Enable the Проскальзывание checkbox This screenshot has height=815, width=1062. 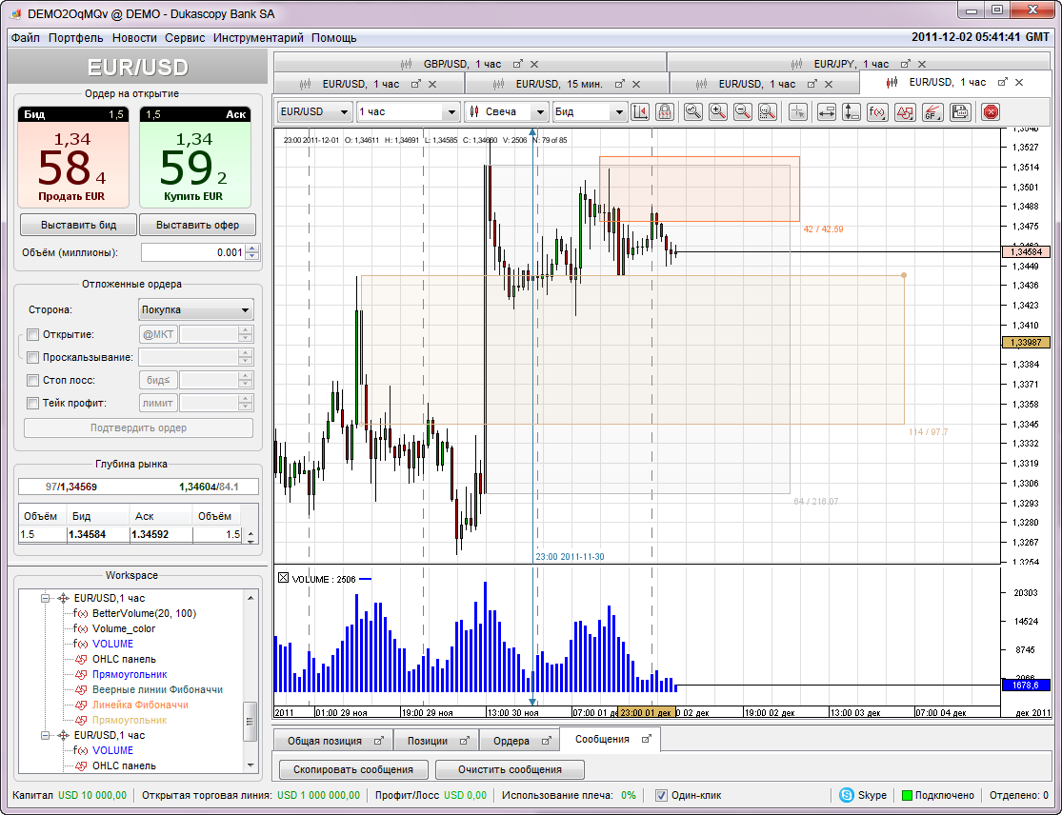tap(32, 357)
